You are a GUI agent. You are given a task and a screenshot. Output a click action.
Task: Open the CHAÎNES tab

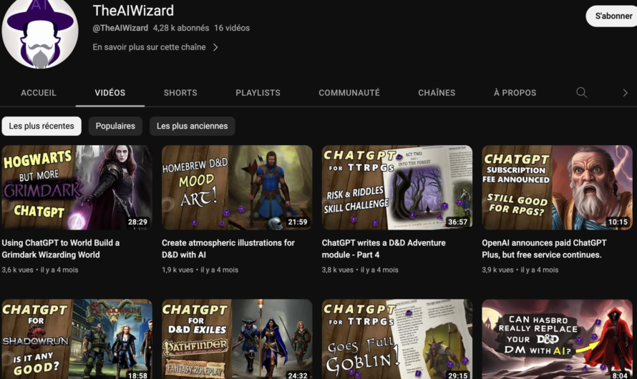pyautogui.click(x=437, y=93)
